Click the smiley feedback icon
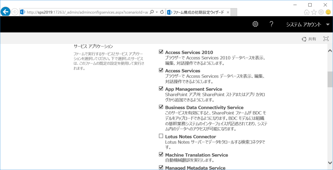This screenshot has height=170, width=333. [328, 12]
